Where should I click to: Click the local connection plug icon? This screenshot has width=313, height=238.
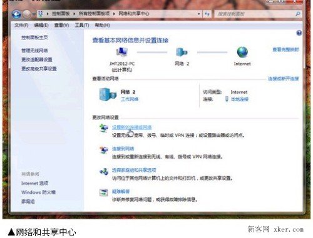[227, 99]
